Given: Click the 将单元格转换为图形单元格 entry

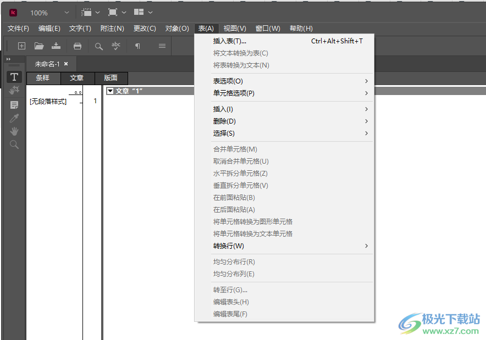Looking at the screenshot, I should pos(284,222).
